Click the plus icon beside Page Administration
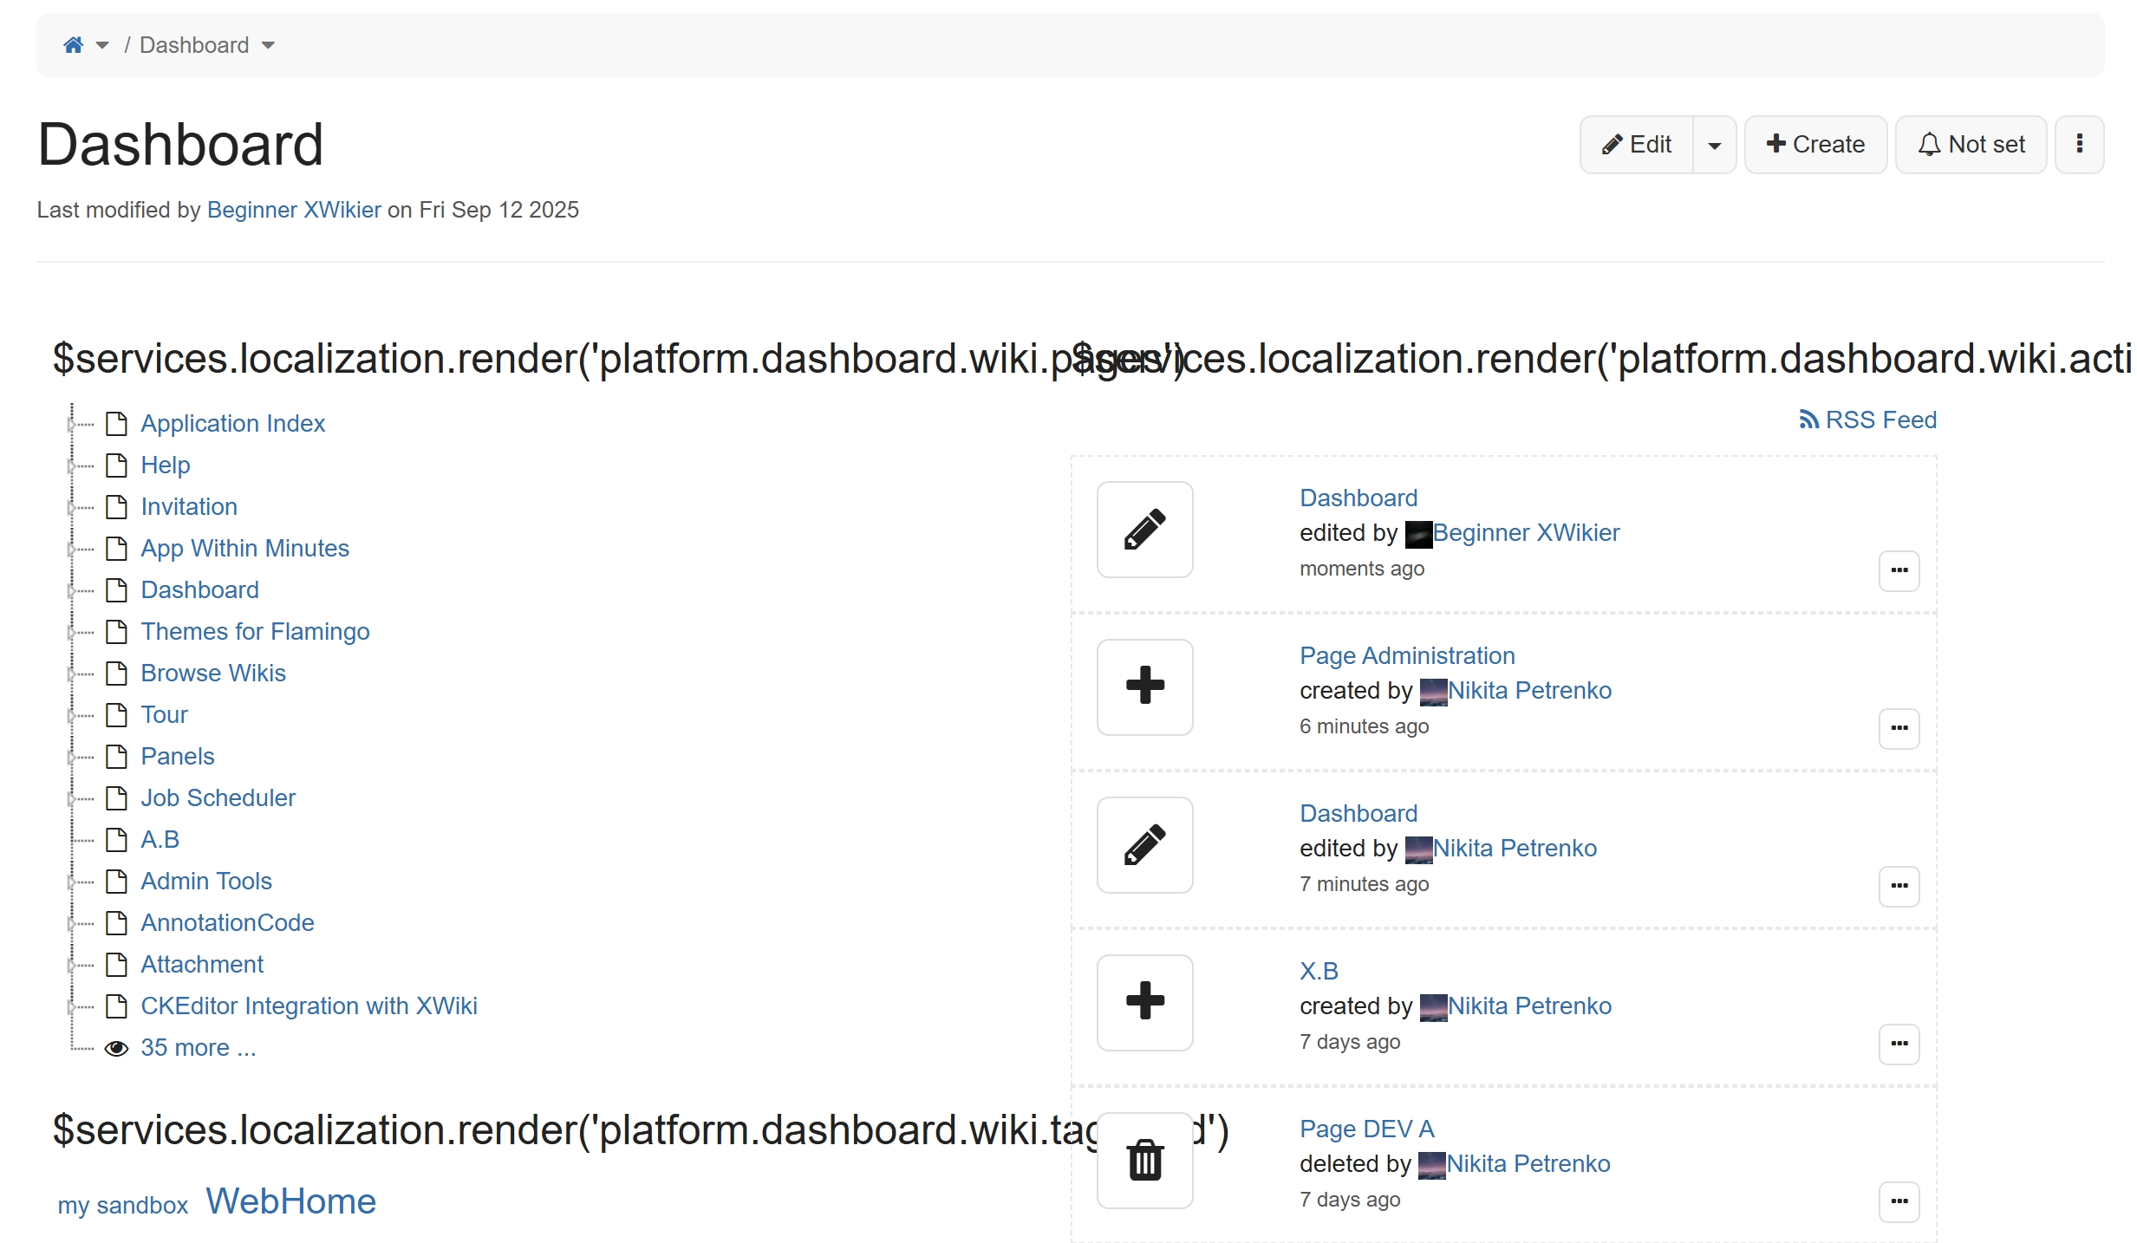This screenshot has width=2137, height=1243. coord(1144,687)
